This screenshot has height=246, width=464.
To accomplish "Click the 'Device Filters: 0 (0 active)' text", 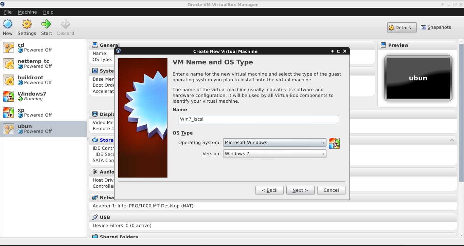I will pyautogui.click(x=122, y=225).
